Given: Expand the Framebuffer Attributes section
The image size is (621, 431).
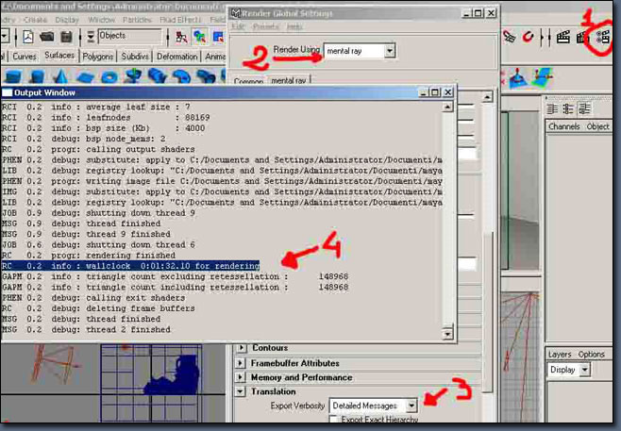Looking at the screenshot, I should [x=241, y=363].
